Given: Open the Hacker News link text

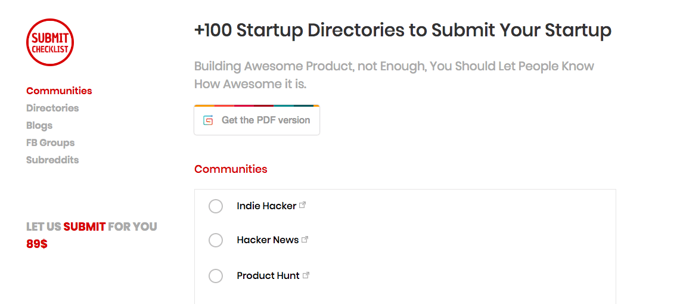Looking at the screenshot, I should coord(268,240).
